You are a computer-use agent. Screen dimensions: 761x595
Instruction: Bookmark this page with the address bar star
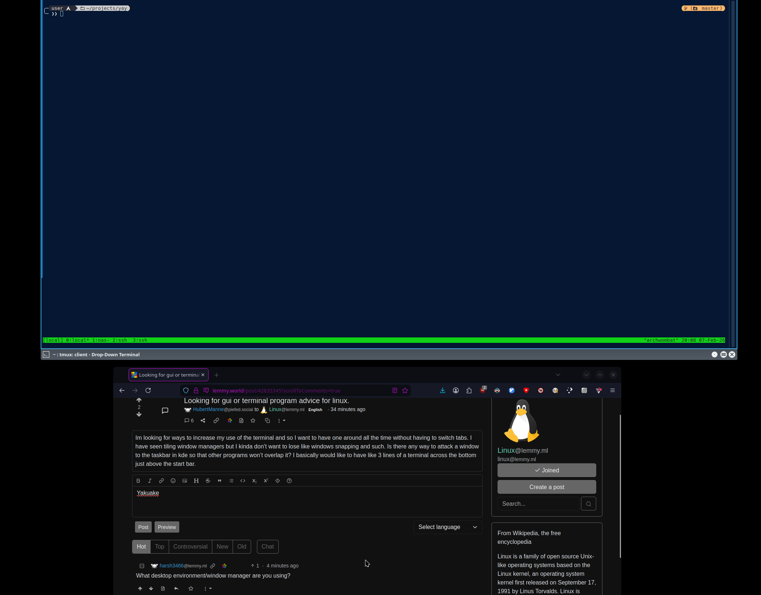405,390
